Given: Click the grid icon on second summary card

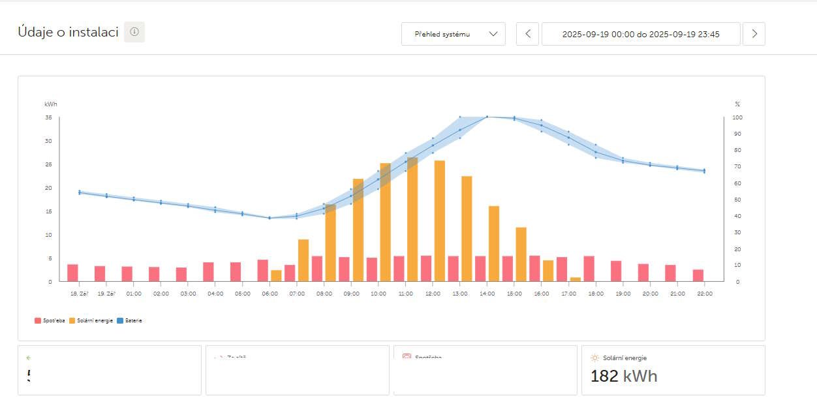Looking at the screenshot, I should click(218, 358).
